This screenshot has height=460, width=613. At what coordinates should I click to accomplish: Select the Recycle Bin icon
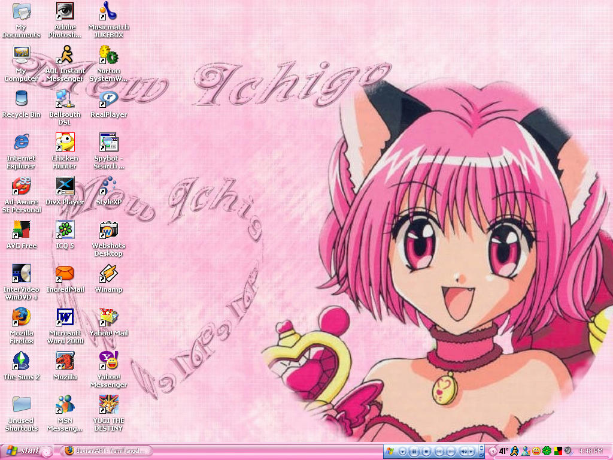21,104
